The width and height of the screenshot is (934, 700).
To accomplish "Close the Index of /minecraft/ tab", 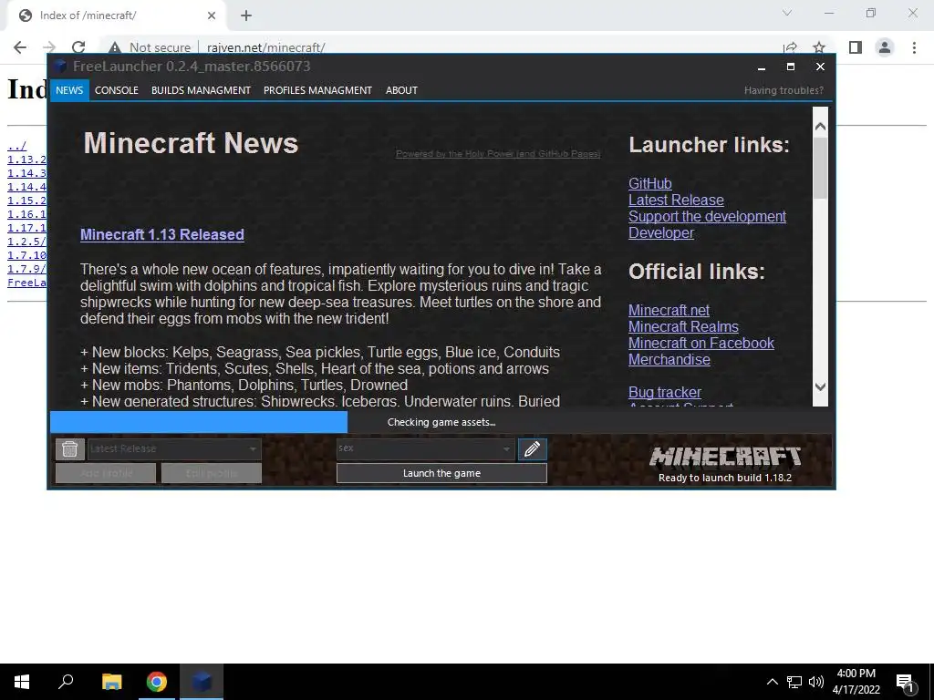I will tap(212, 15).
